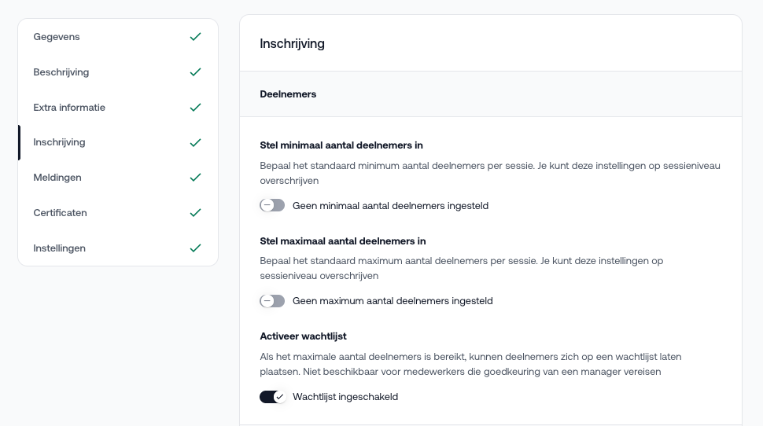Click the checkmark icon beside Meldingen

[x=196, y=178]
